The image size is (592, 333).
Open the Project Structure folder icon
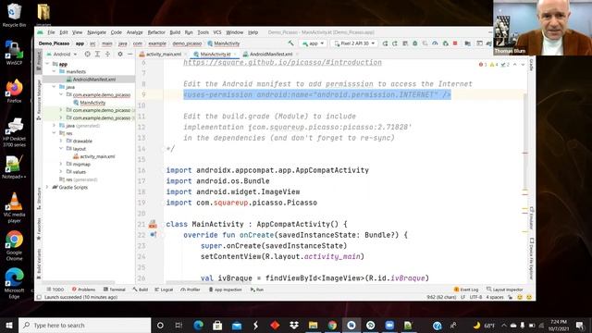(x=468, y=43)
